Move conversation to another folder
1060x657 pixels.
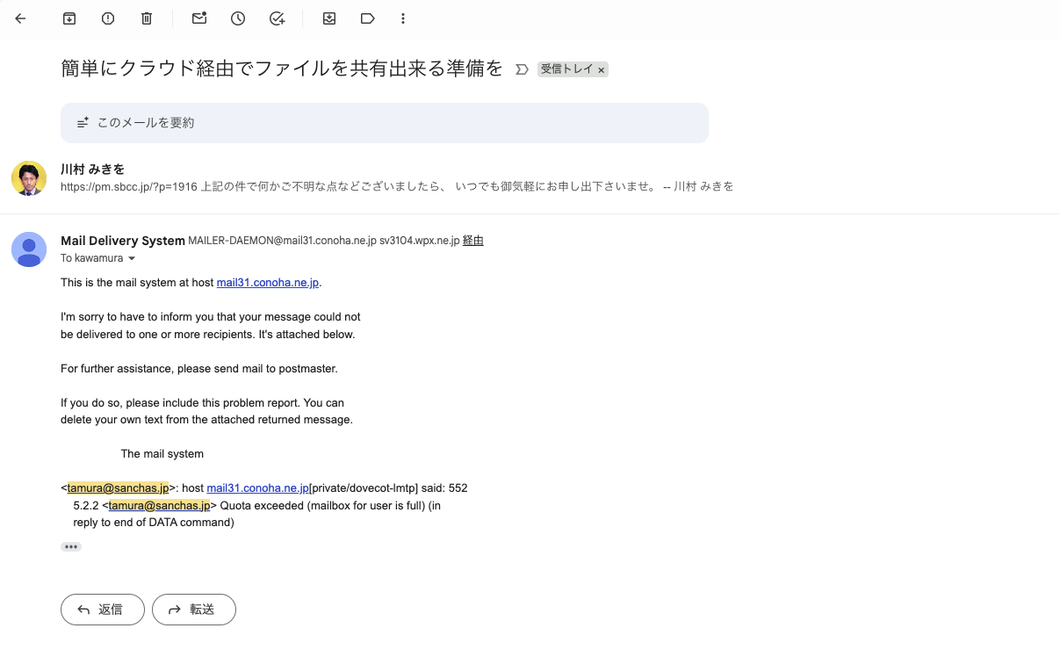click(x=329, y=18)
